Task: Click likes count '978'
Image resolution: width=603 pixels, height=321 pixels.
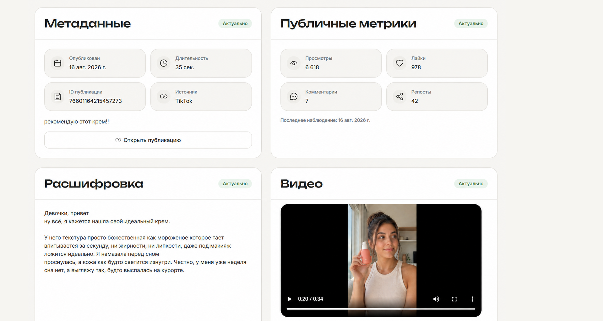Action: click(x=416, y=67)
